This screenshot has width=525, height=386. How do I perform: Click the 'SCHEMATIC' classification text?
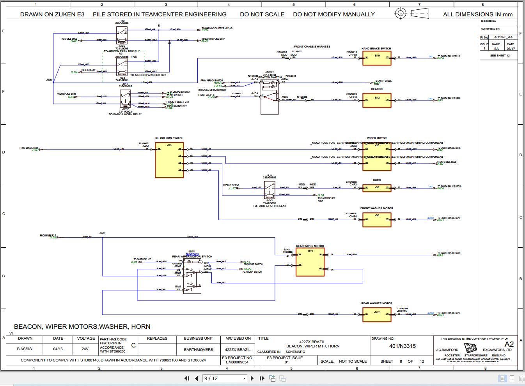(295, 352)
